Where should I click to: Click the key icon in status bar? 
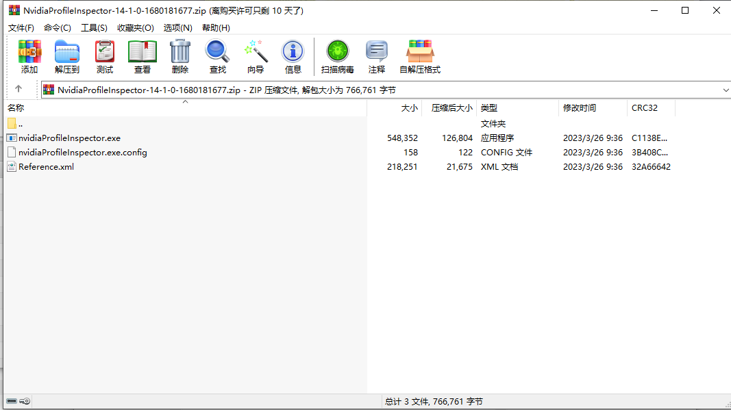click(x=25, y=401)
